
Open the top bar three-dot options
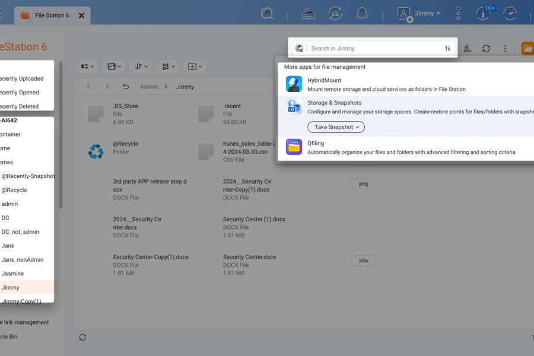tap(459, 14)
